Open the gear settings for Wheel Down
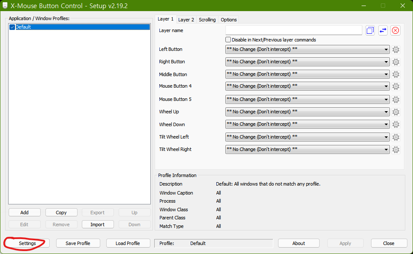The height and width of the screenshot is (254, 413). (x=396, y=124)
